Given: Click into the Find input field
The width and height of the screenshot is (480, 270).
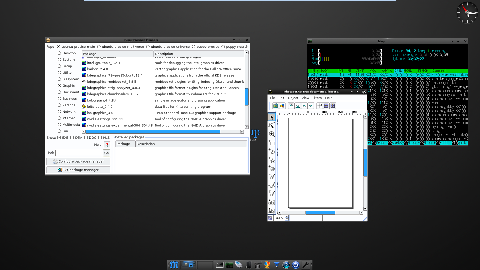Looking at the screenshot, I should click(x=78, y=153).
